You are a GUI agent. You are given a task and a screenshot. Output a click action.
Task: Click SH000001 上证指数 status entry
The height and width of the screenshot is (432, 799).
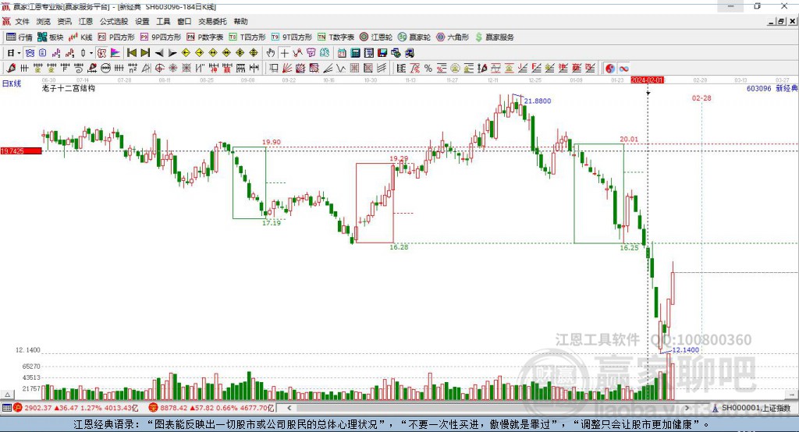[756, 408]
